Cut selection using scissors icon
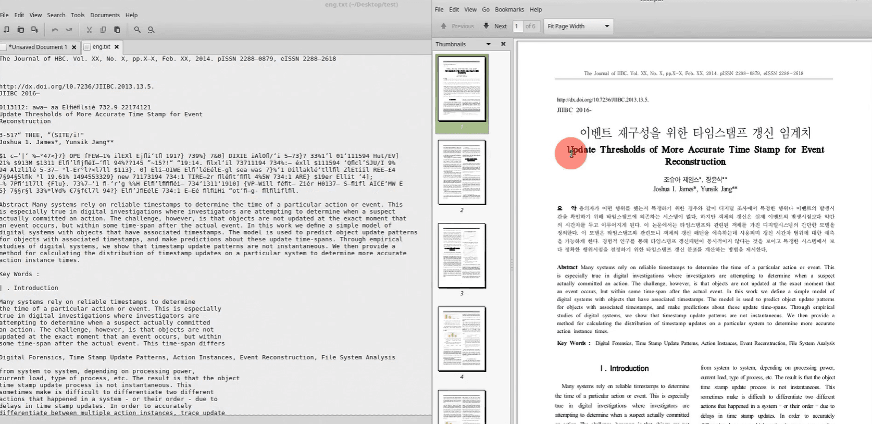This screenshot has width=872, height=424. tap(89, 30)
